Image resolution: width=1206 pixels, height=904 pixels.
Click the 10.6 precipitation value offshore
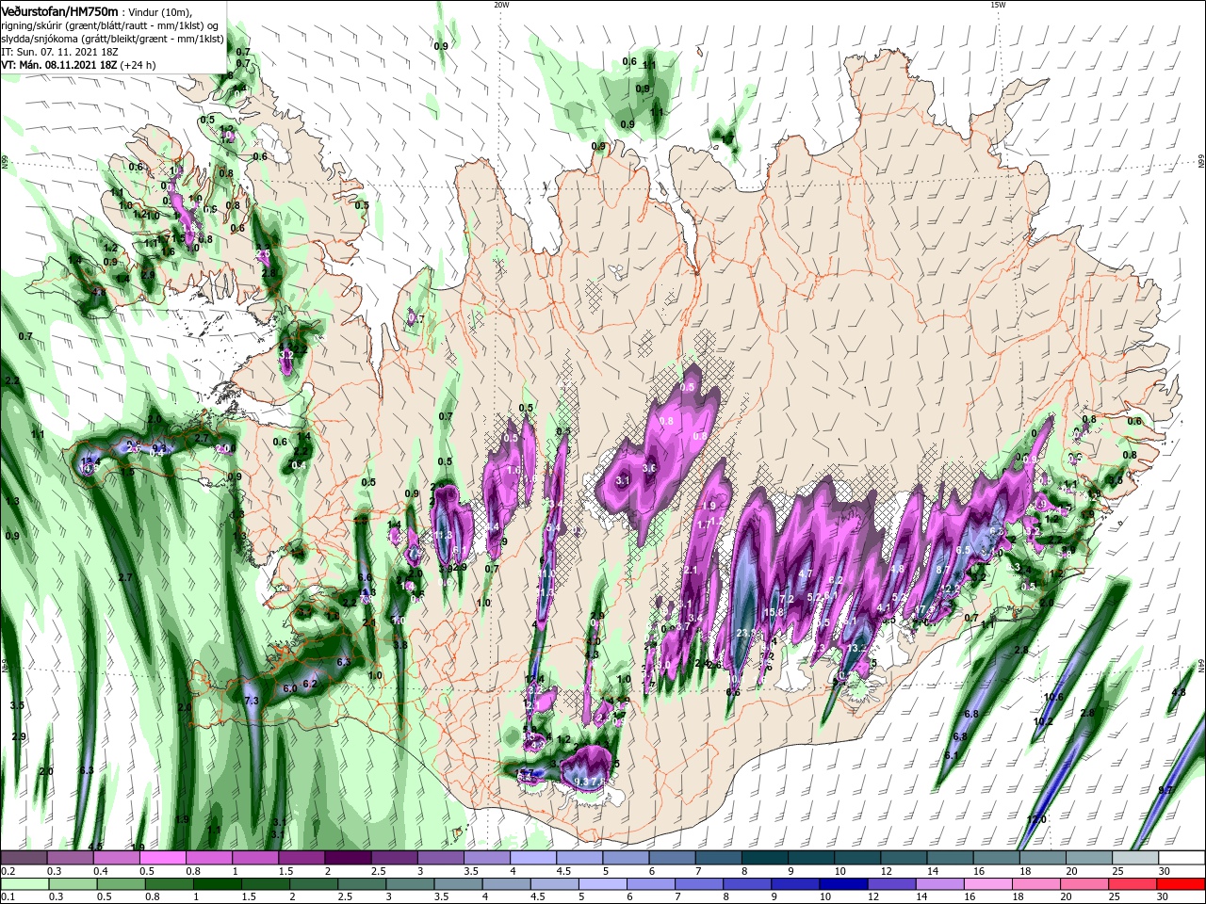[1054, 697]
